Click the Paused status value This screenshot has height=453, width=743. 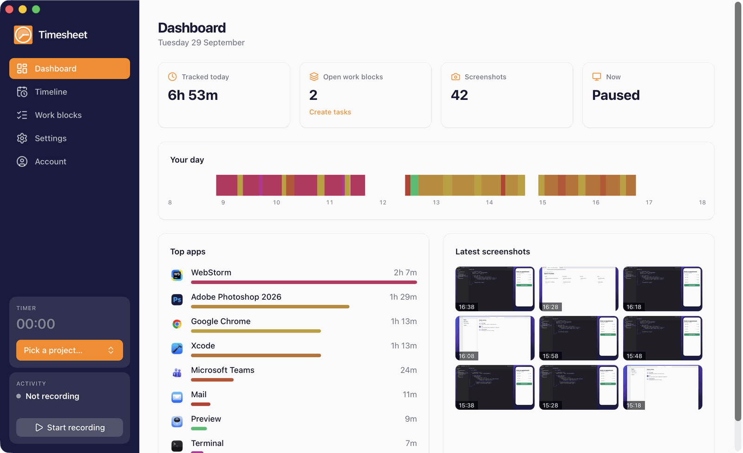[x=616, y=95]
